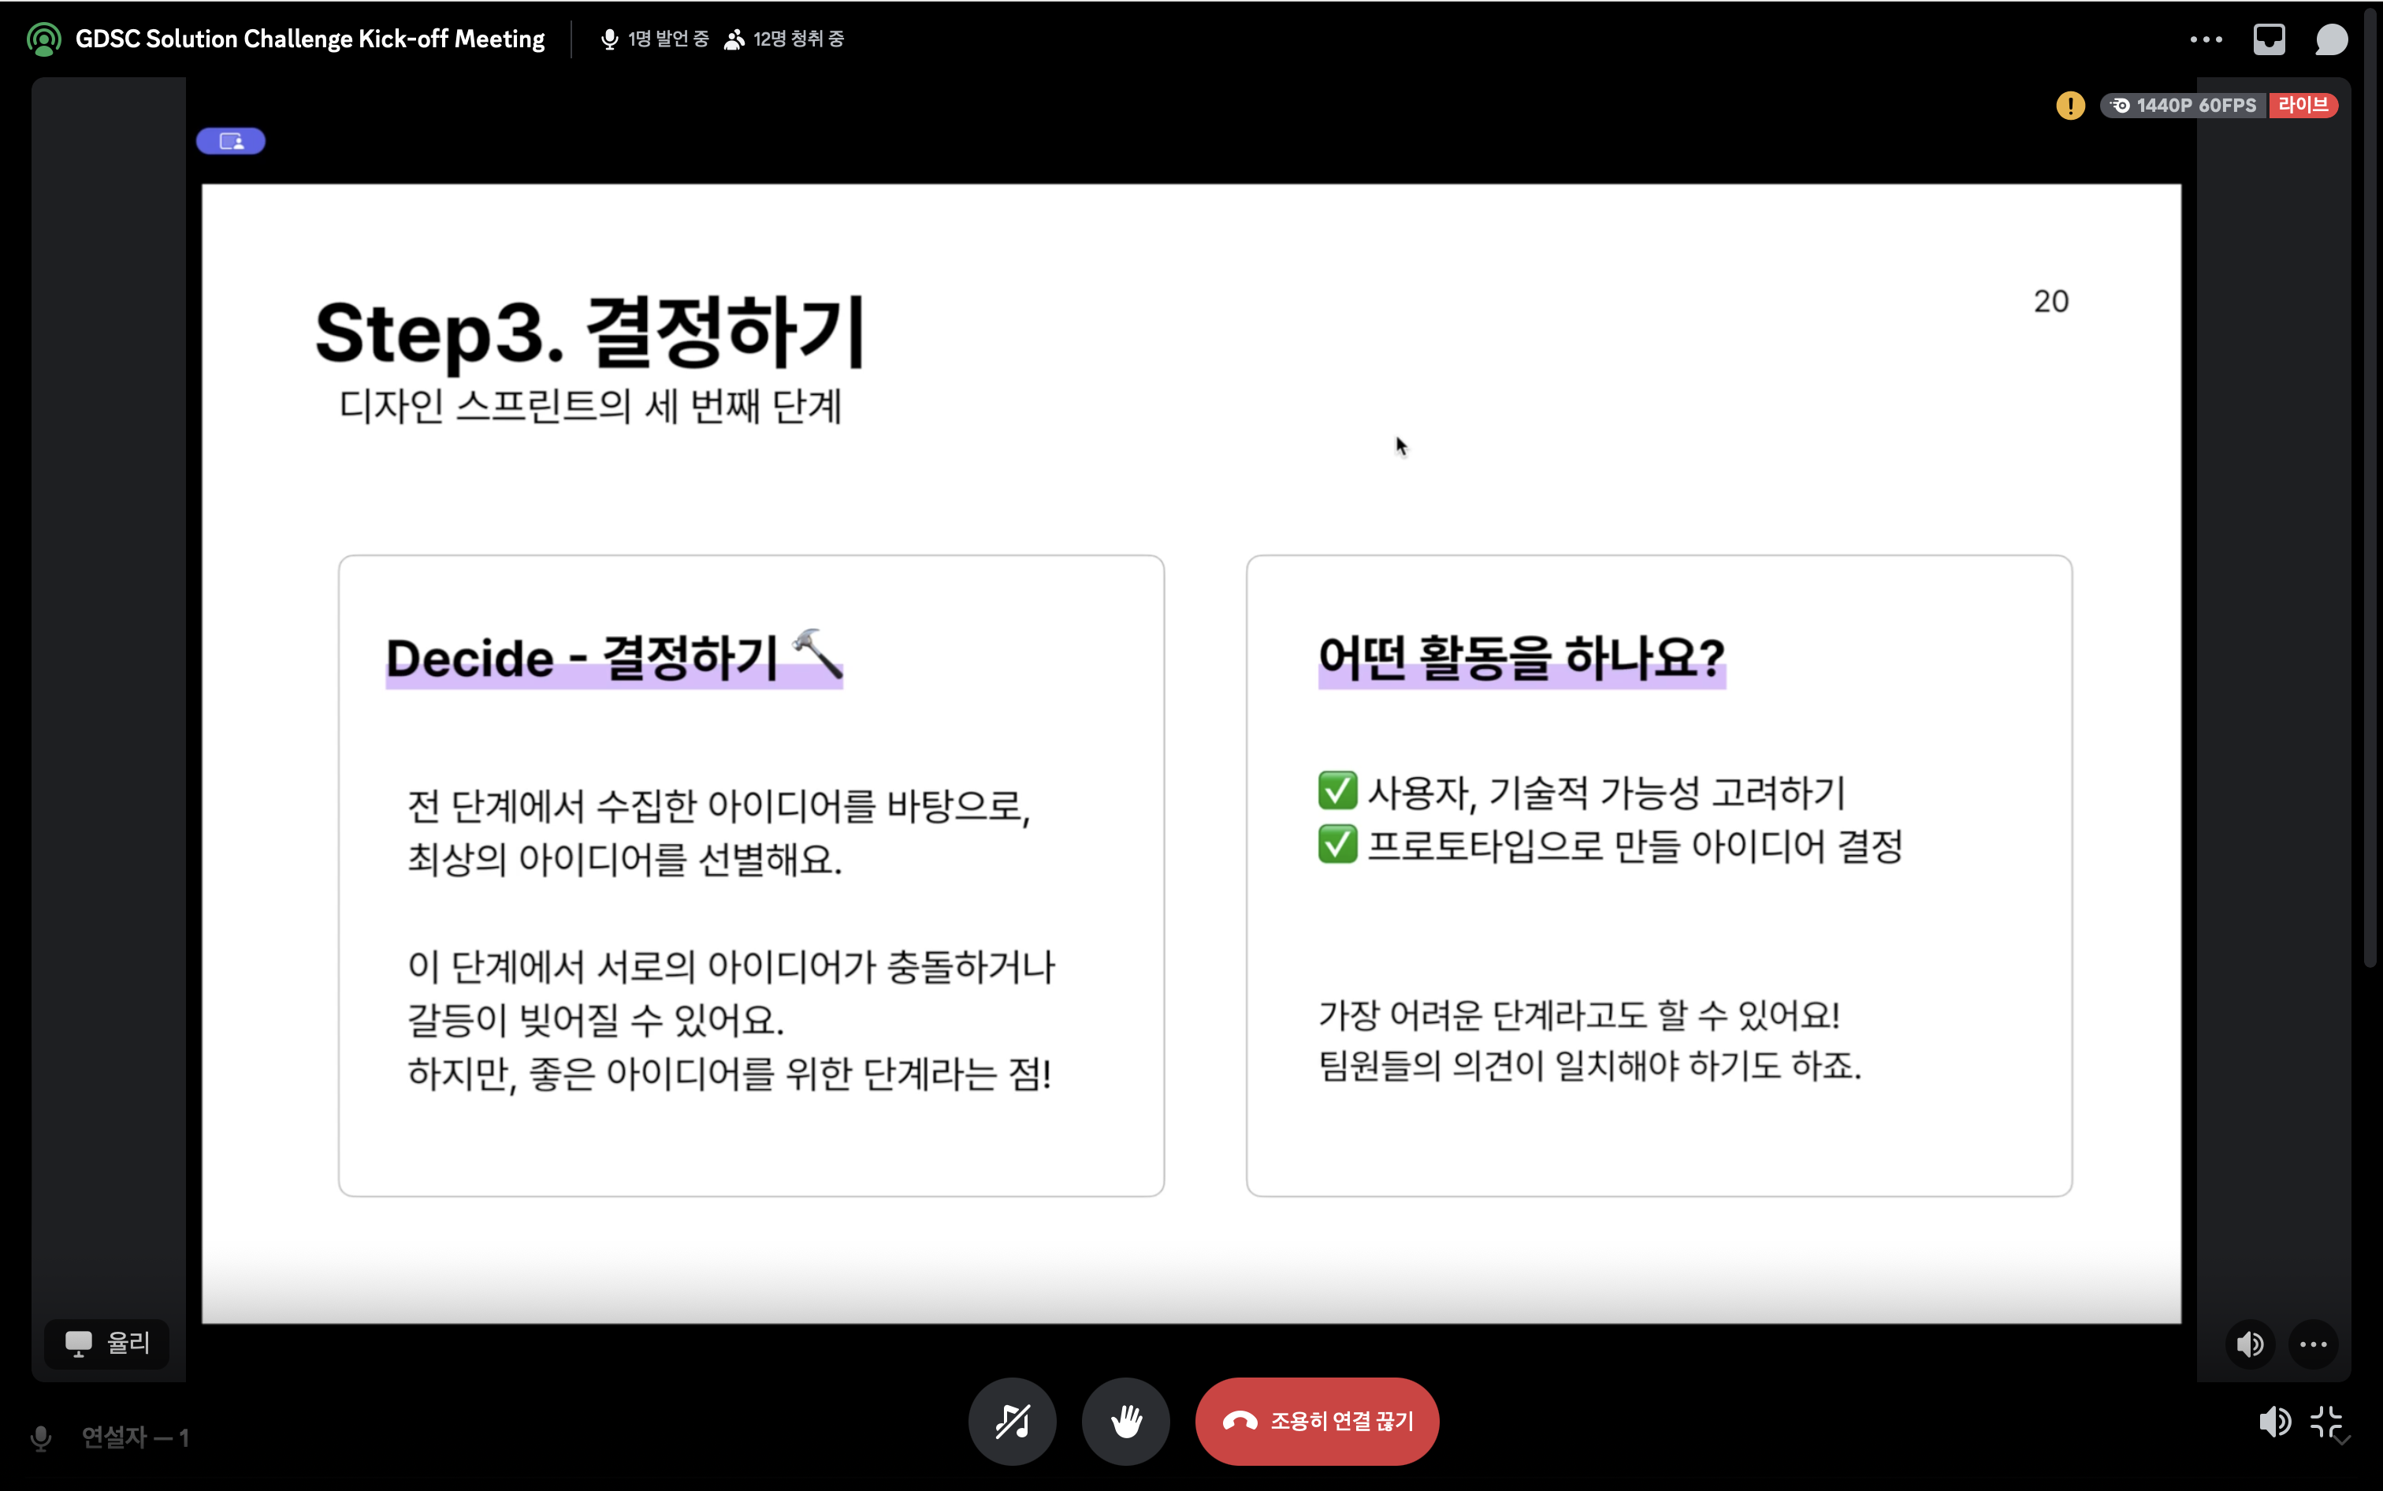Exit full screen with the collapse icon
Image resolution: width=2383 pixels, height=1491 pixels.
click(2325, 1421)
